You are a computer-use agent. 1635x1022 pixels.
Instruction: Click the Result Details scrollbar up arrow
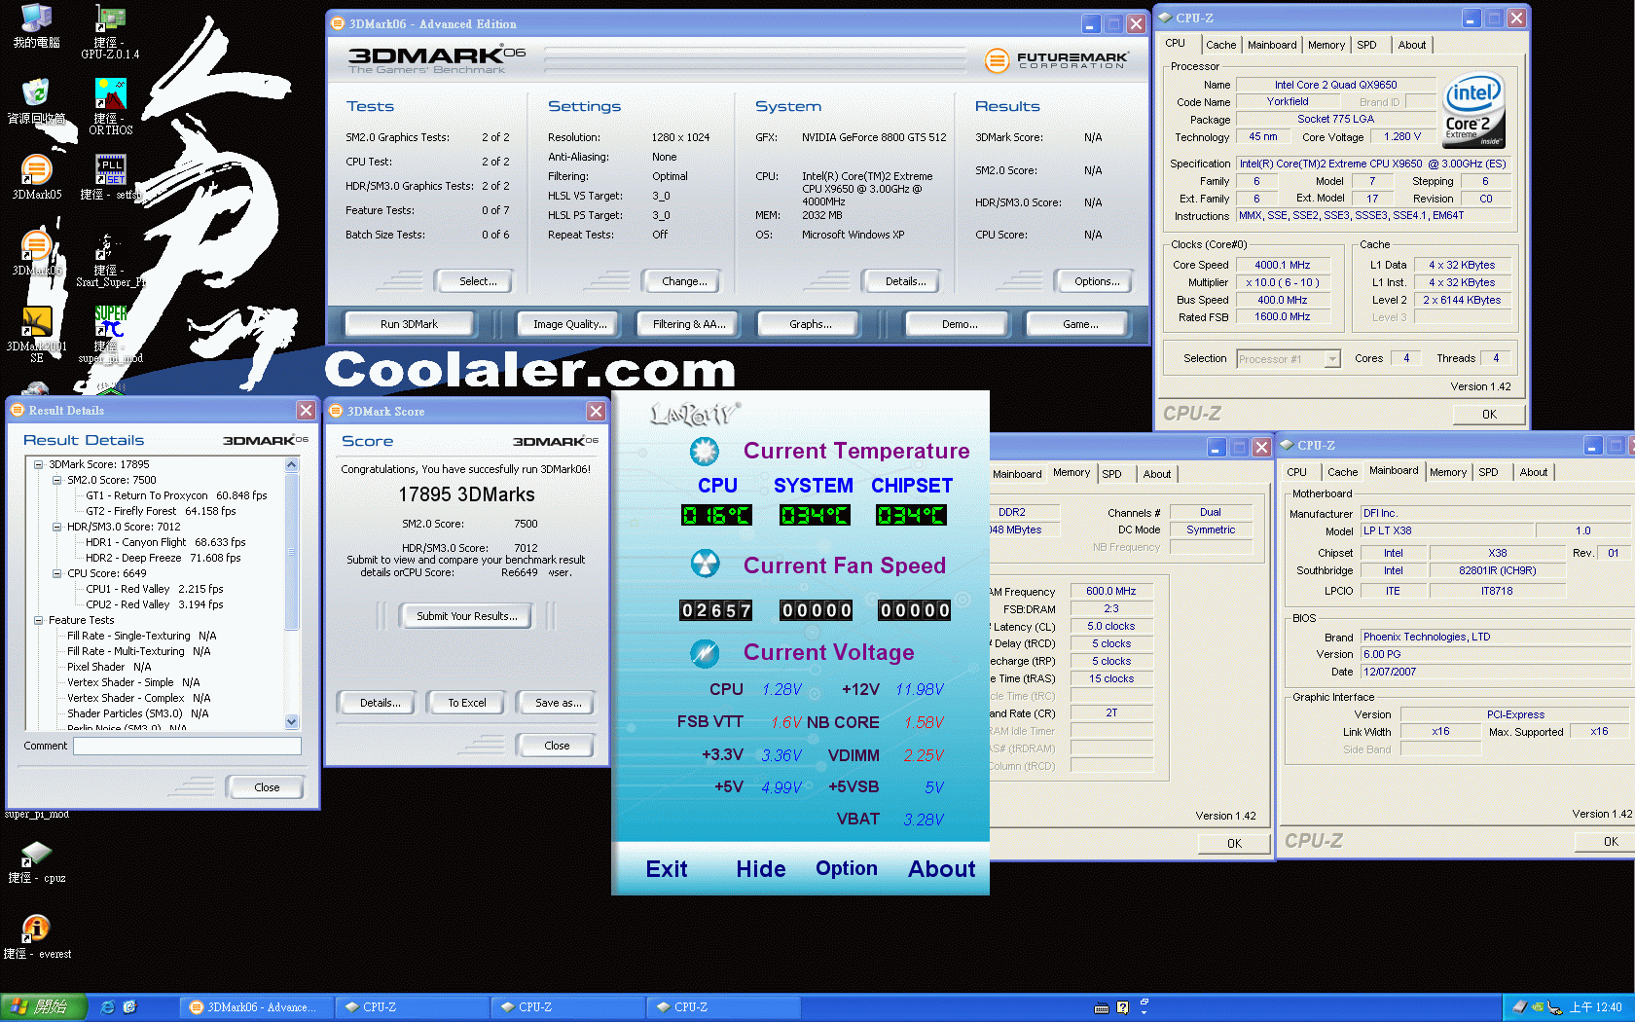coord(292,465)
